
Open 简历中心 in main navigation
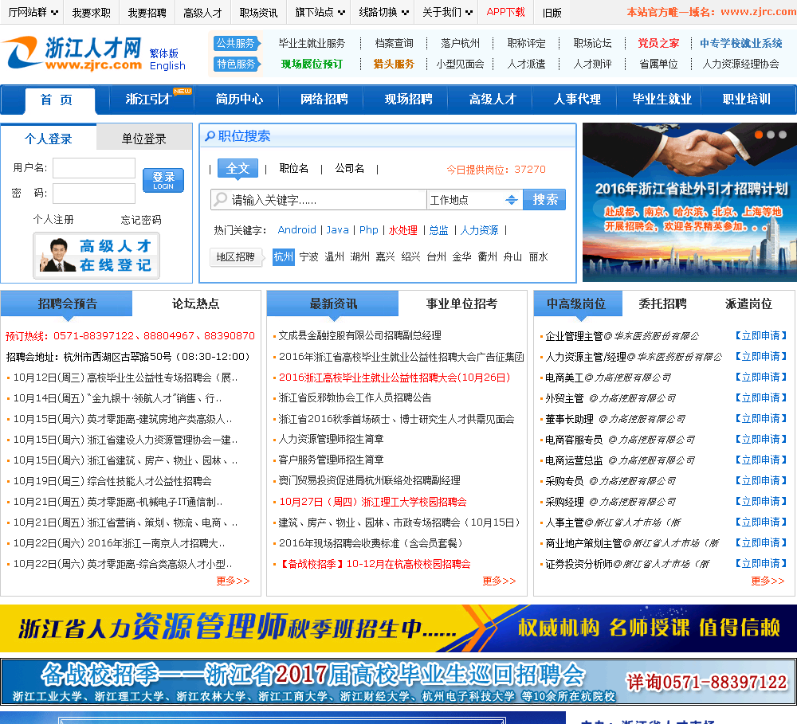(x=239, y=99)
